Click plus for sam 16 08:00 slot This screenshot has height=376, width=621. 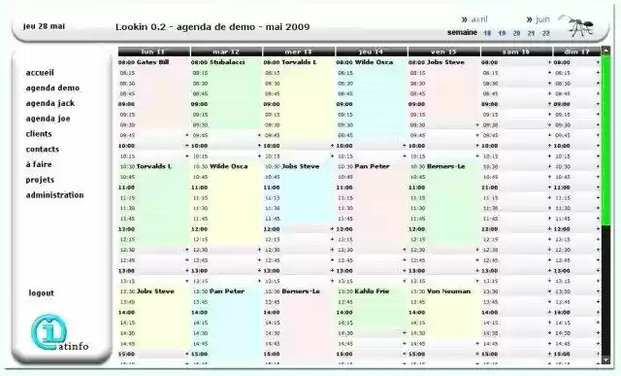549,62
